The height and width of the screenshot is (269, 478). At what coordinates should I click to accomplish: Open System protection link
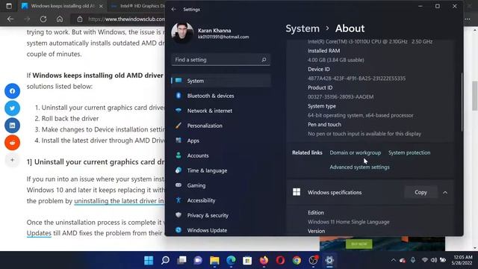point(409,152)
